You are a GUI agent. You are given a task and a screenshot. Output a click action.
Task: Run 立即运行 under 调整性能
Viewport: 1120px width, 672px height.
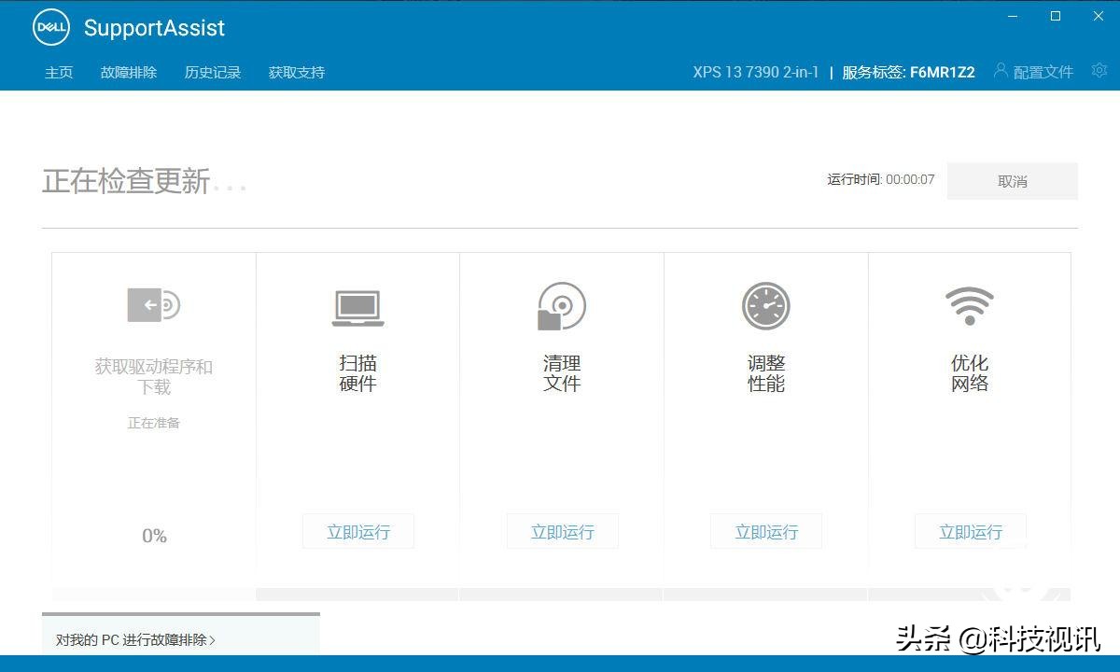point(765,531)
